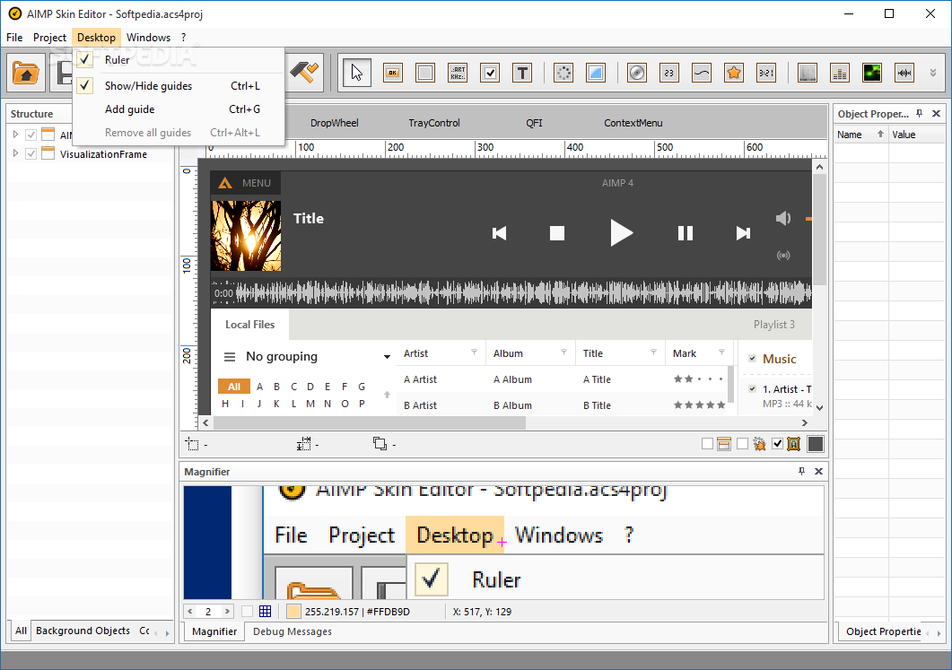Switch to the Debug Messages tab
Image resolution: width=952 pixels, height=670 pixels.
click(x=293, y=631)
